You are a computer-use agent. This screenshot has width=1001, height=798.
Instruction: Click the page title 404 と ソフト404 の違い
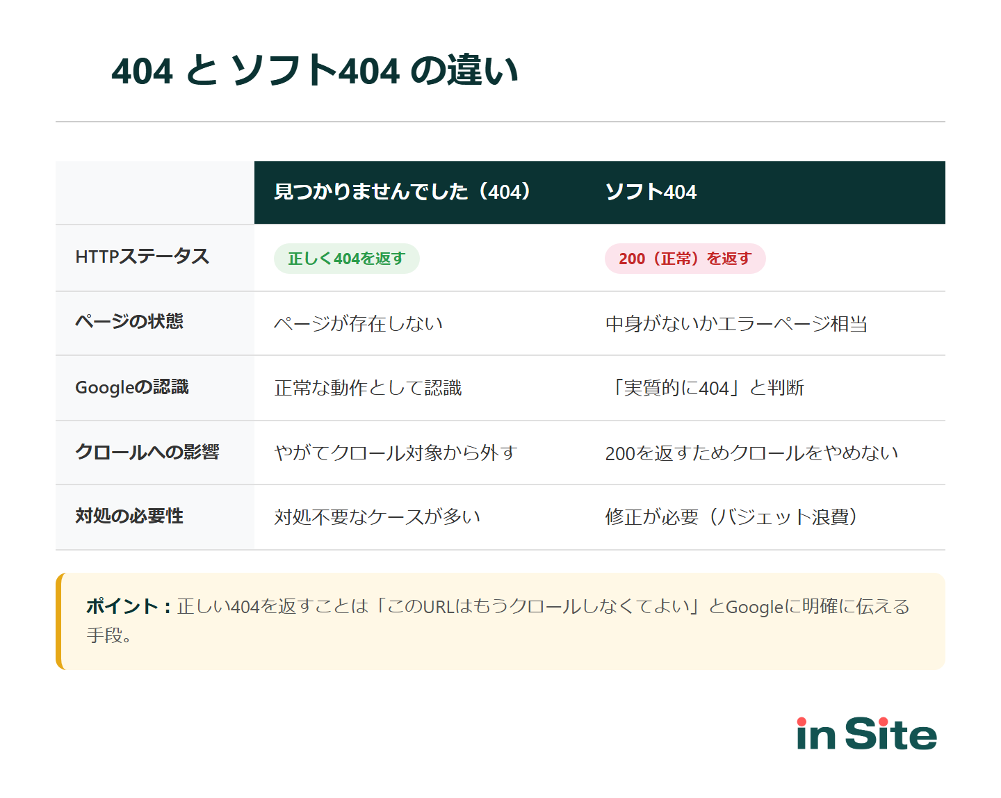click(x=314, y=70)
